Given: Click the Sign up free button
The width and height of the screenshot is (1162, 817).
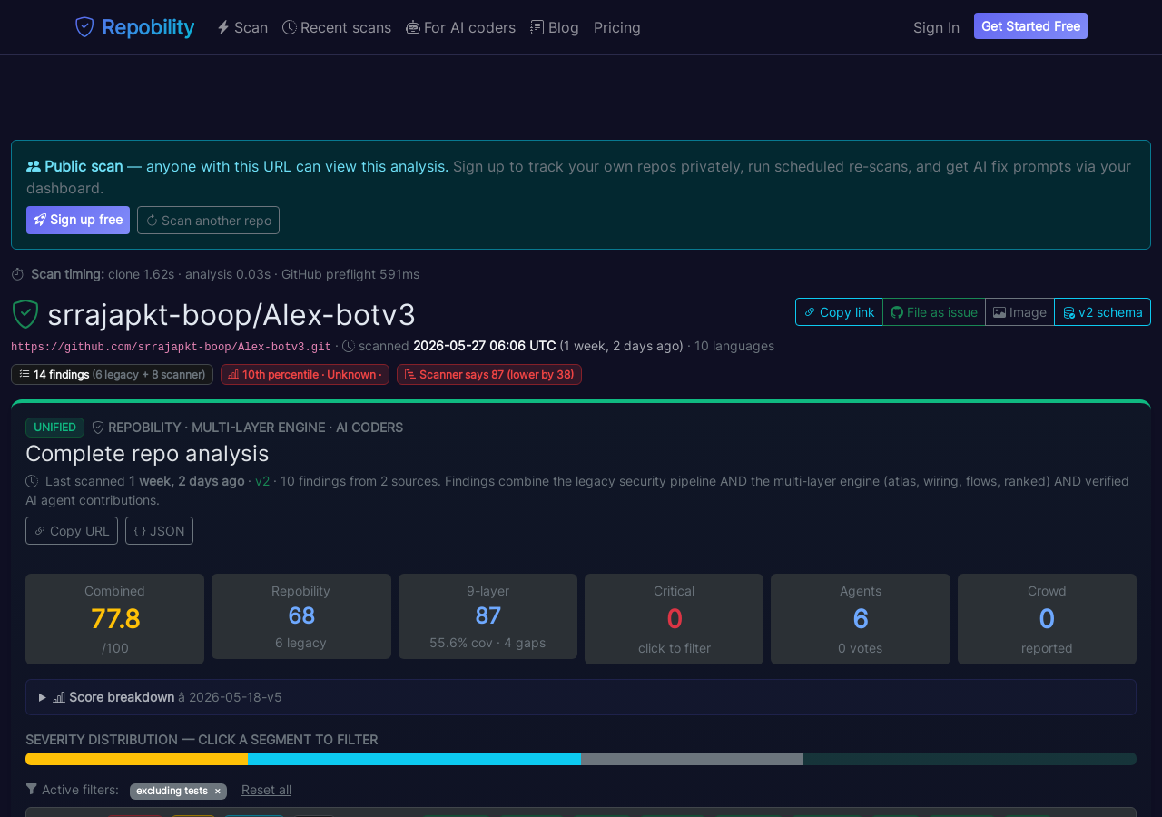Looking at the screenshot, I should tap(78, 220).
